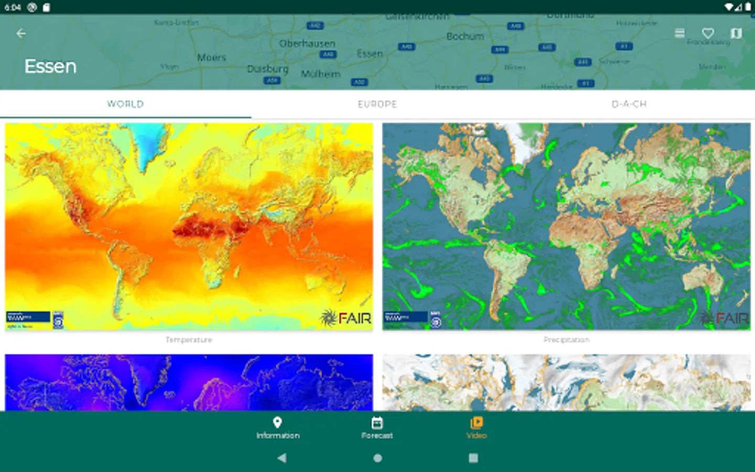Open the world Temperature map video
This screenshot has height=472, width=755.
click(x=189, y=227)
